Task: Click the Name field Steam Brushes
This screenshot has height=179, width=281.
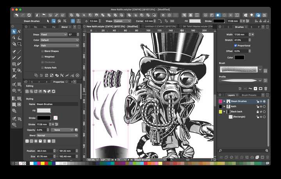Action: (x=57, y=104)
